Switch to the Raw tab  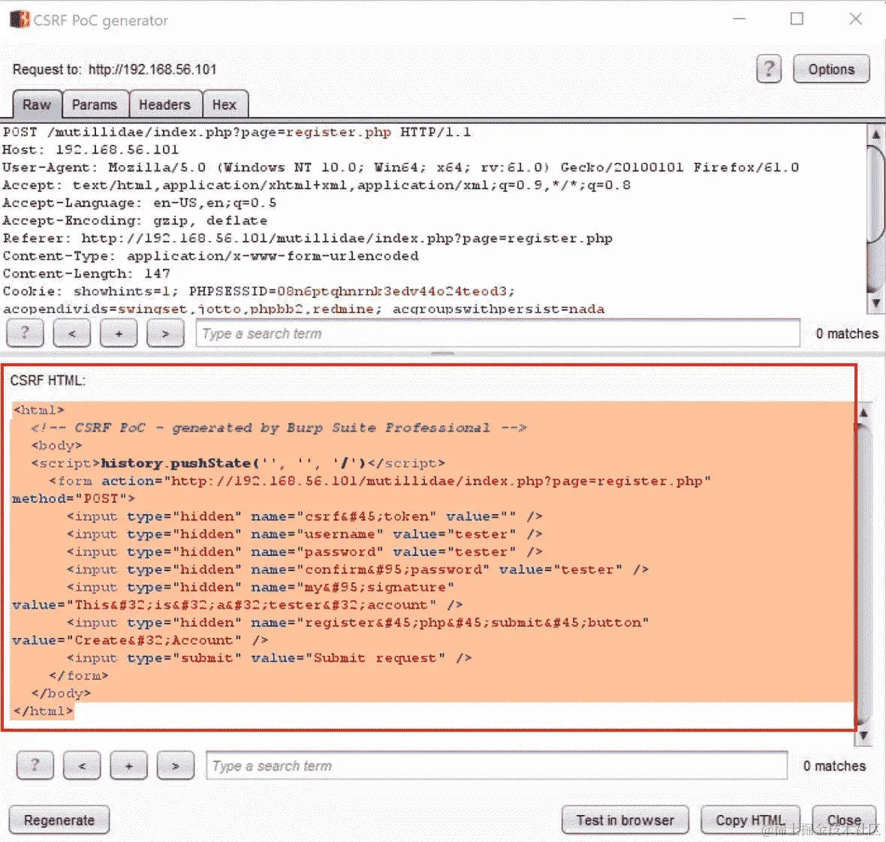[x=37, y=104]
